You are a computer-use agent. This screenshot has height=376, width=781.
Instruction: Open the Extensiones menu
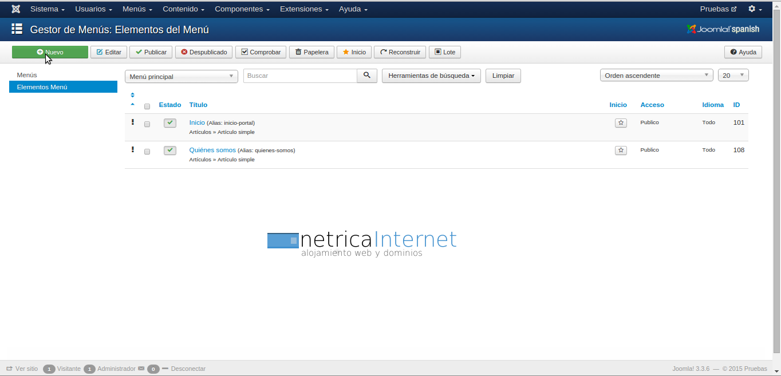(304, 9)
